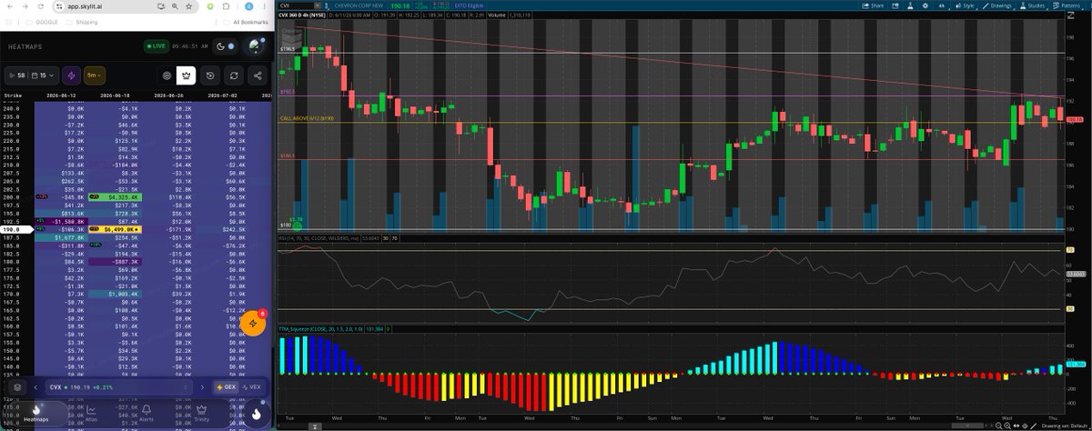1092x431 pixels.
Task: Open the 5m interval dropdown
Action: pos(95,75)
